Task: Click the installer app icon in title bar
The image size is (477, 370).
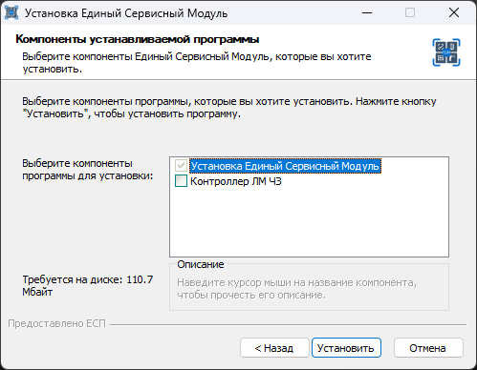Action: click(11, 13)
